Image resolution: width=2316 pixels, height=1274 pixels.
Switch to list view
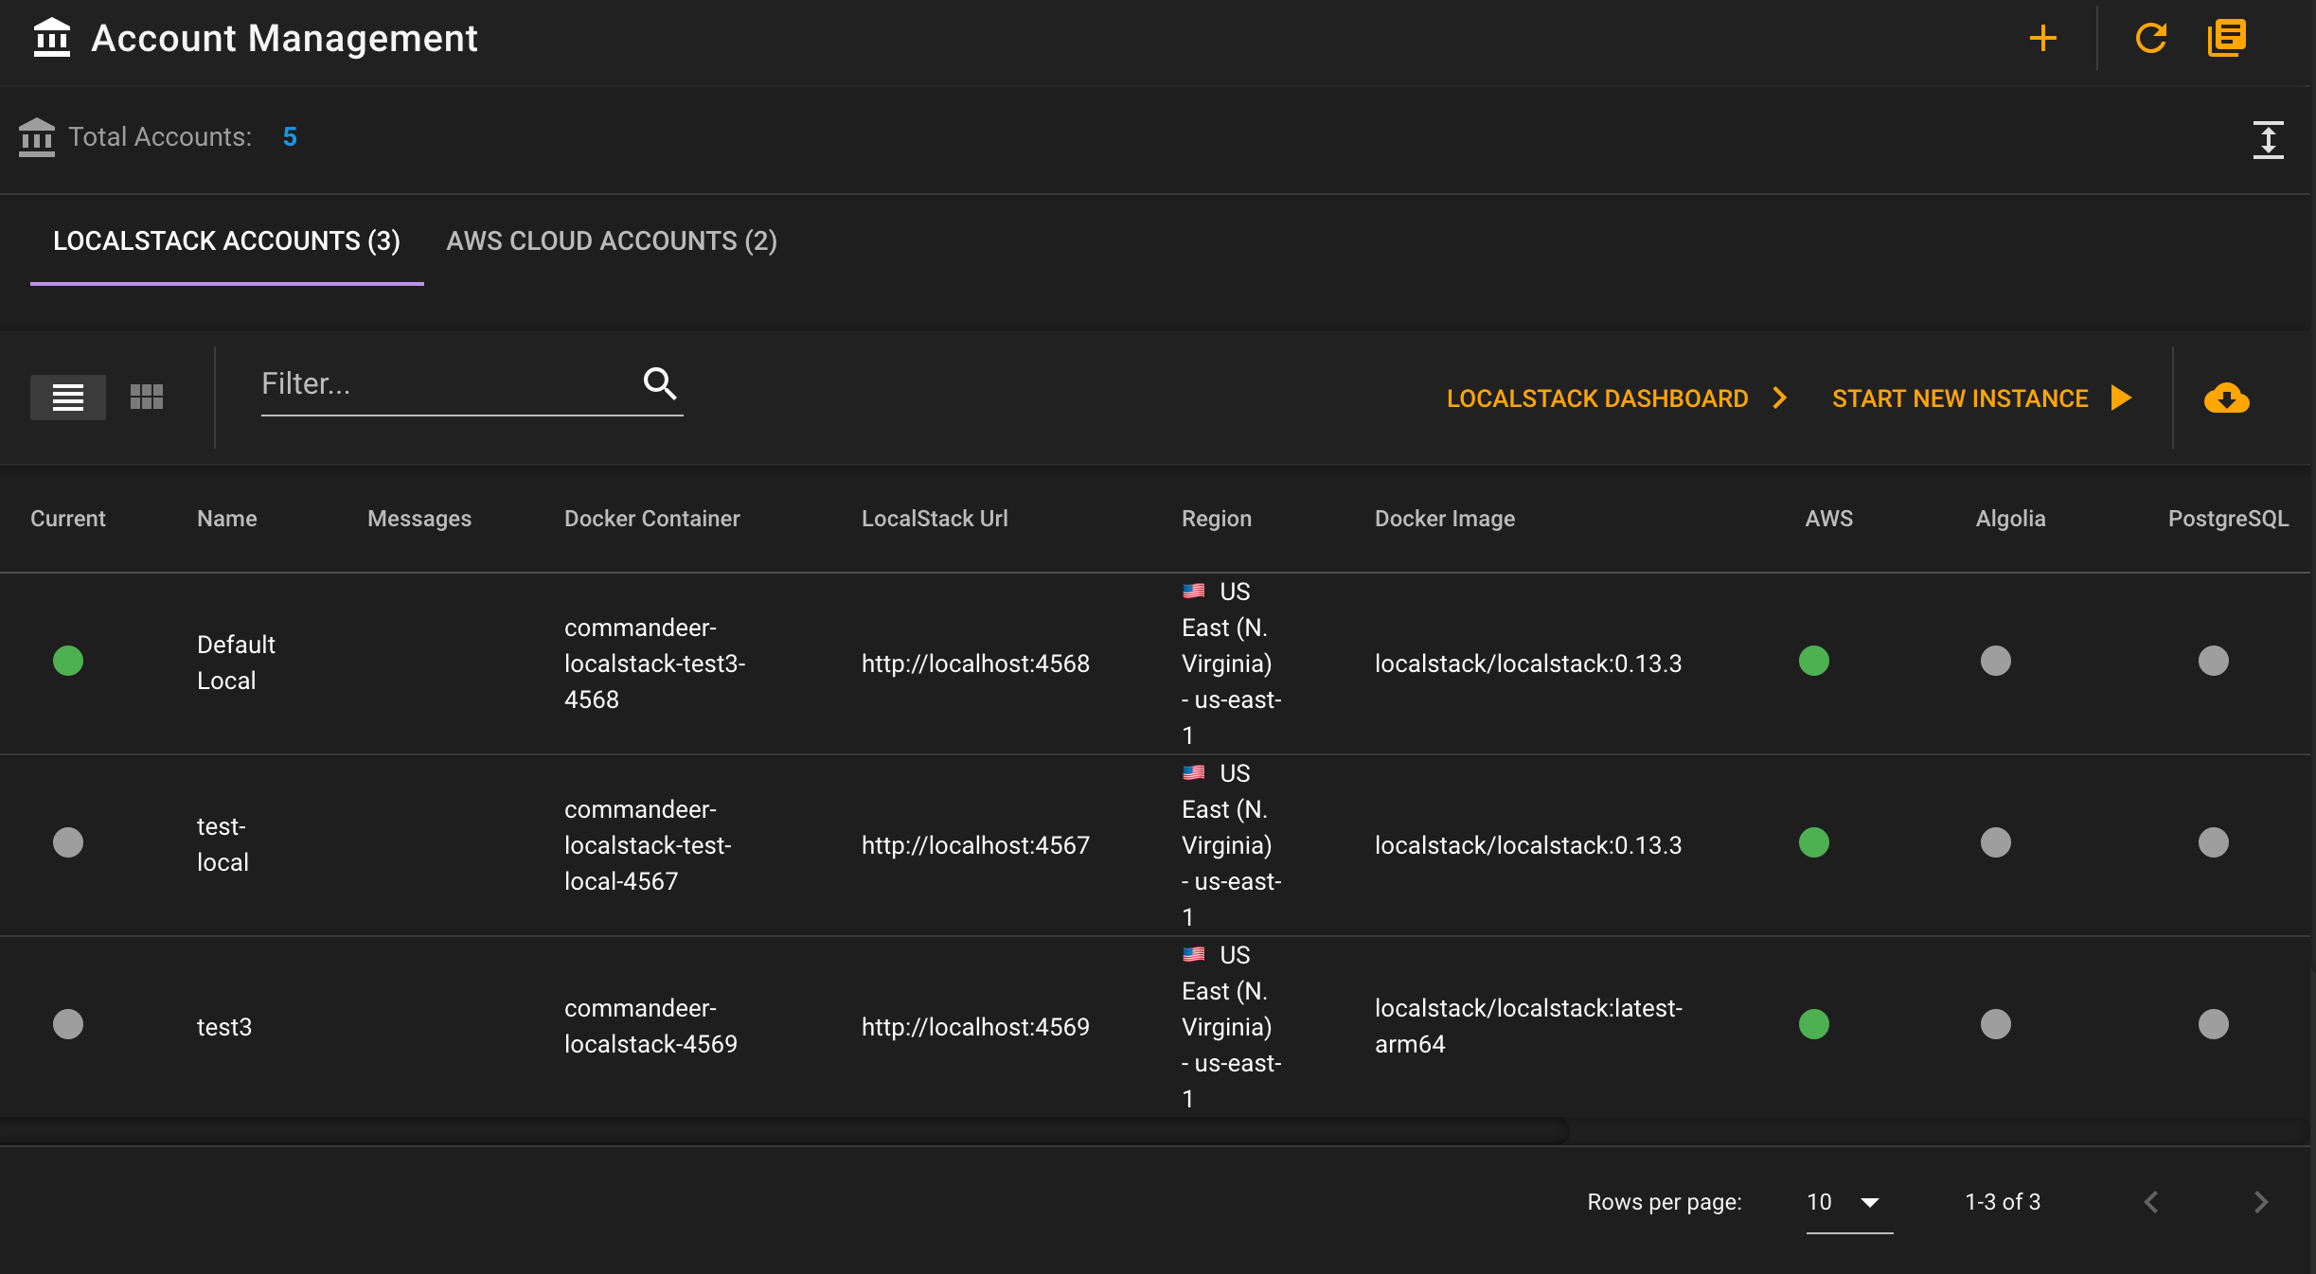[68, 397]
